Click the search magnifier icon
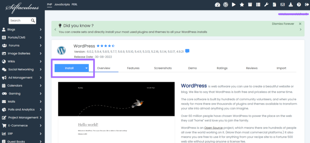Screen dimensions: 310x143 (x=33, y=20)
